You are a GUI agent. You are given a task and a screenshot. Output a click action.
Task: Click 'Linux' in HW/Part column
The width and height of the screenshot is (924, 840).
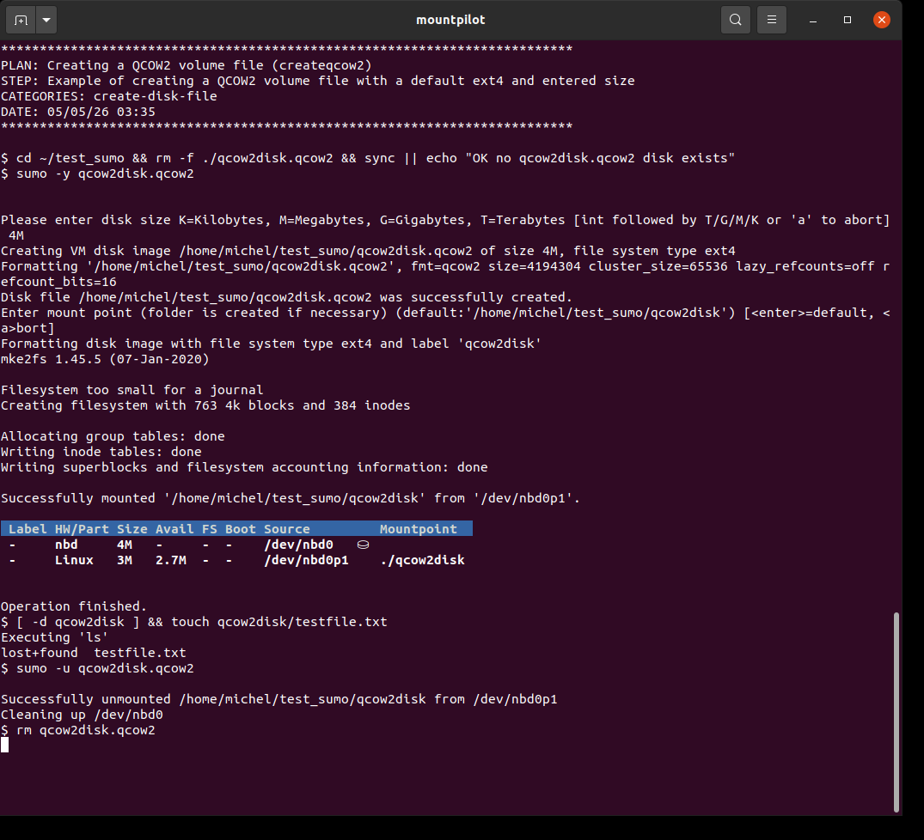coord(74,560)
